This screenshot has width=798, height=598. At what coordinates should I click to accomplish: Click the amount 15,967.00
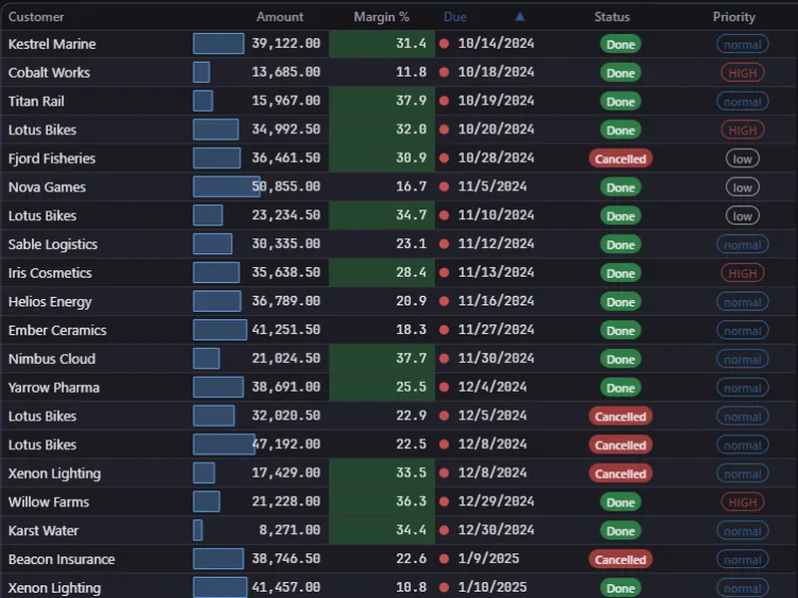tap(286, 101)
